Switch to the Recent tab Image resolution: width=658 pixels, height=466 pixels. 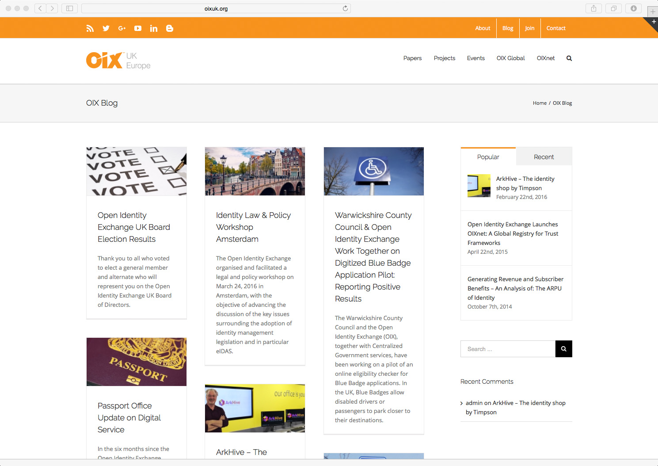click(544, 157)
